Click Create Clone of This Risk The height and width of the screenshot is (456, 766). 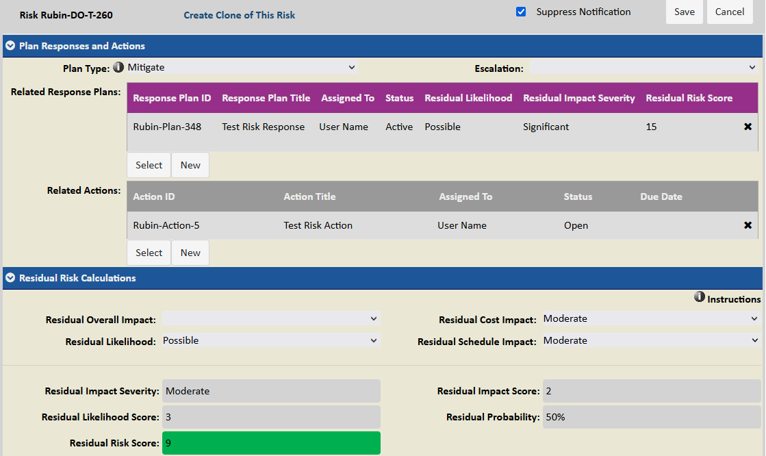click(x=239, y=15)
